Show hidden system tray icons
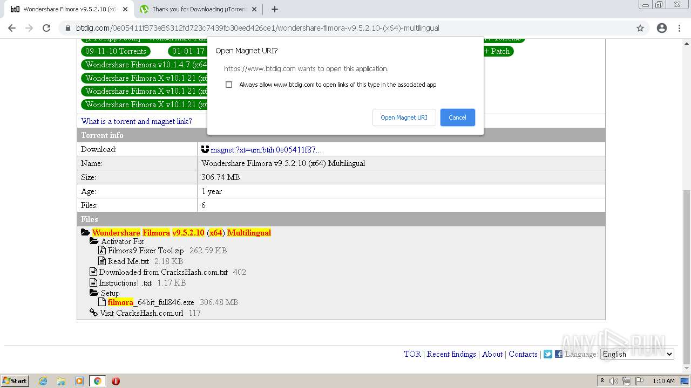The width and height of the screenshot is (691, 388). click(x=602, y=381)
